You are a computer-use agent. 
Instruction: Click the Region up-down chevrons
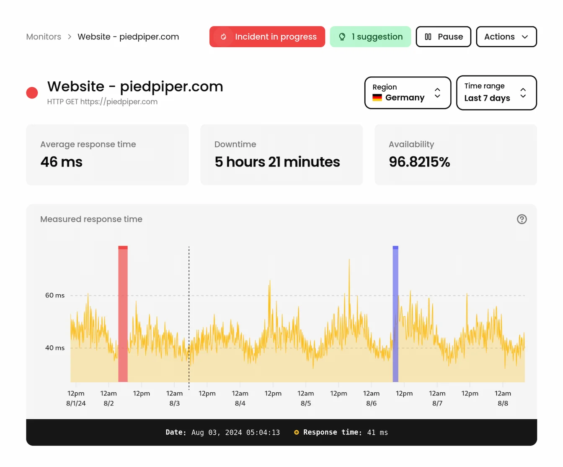pos(437,93)
